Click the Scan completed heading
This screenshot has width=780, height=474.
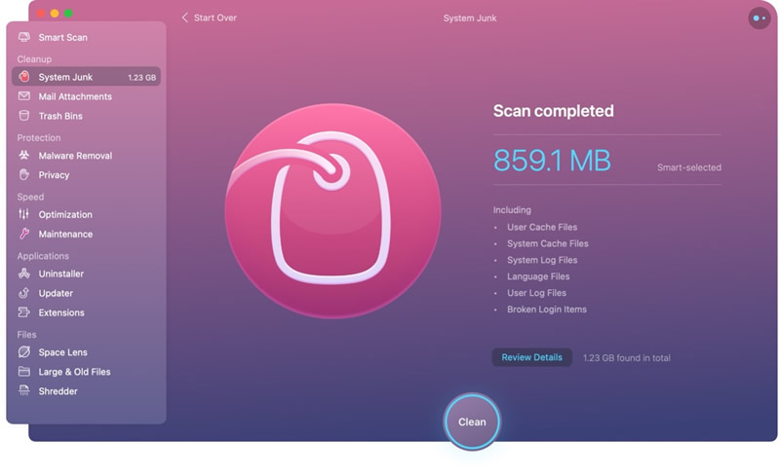(553, 111)
